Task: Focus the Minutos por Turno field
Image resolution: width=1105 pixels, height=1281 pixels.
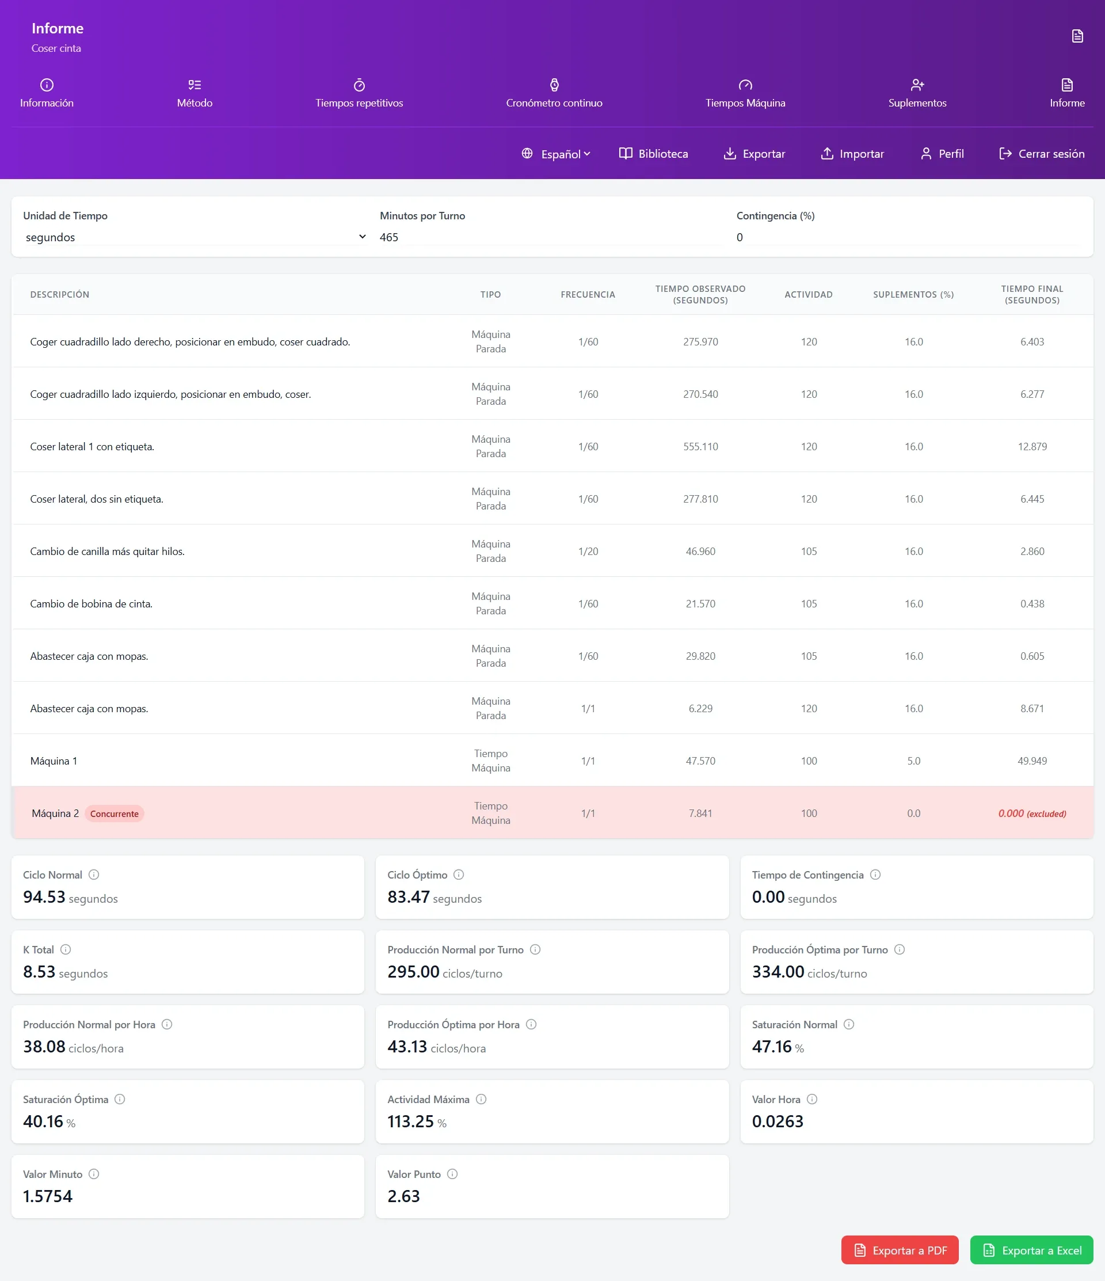Action: pyautogui.click(x=551, y=237)
